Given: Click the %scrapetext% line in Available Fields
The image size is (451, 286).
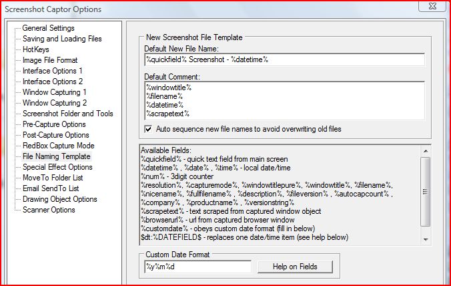Looking at the screenshot, I should (231, 211).
